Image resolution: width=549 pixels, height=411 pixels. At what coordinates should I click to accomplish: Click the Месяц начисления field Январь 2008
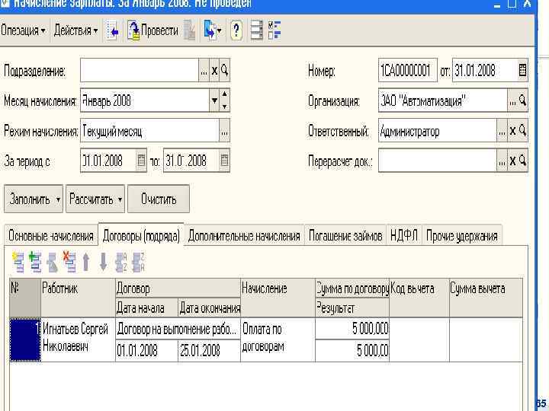145,100
